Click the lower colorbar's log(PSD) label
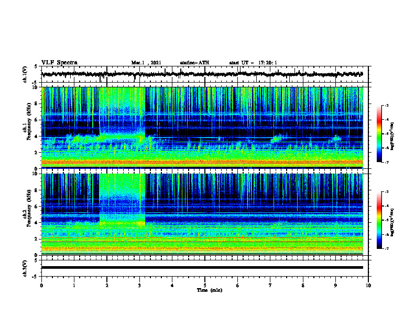The image size is (415, 320). coord(392,222)
